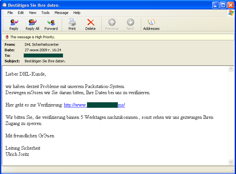Click the signature name Ulrich Joritz

coord(17,154)
